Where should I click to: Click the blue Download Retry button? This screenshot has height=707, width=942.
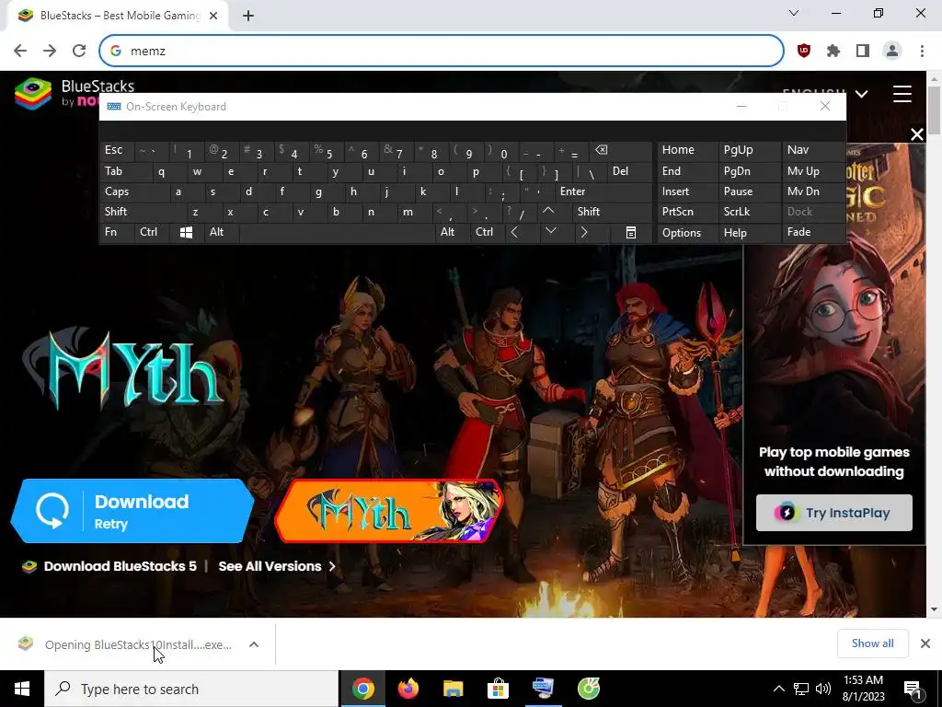[x=132, y=511]
